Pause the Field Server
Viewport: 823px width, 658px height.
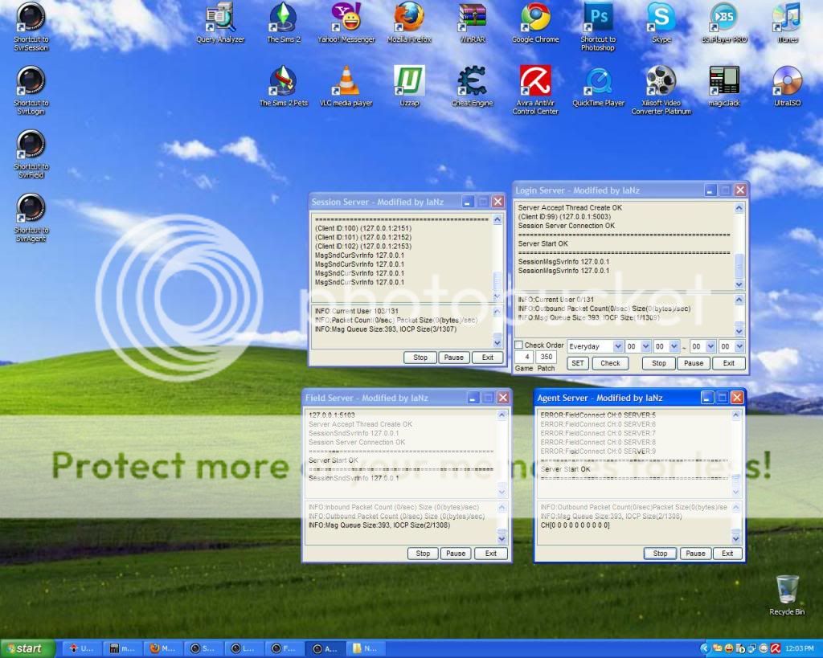coord(456,554)
